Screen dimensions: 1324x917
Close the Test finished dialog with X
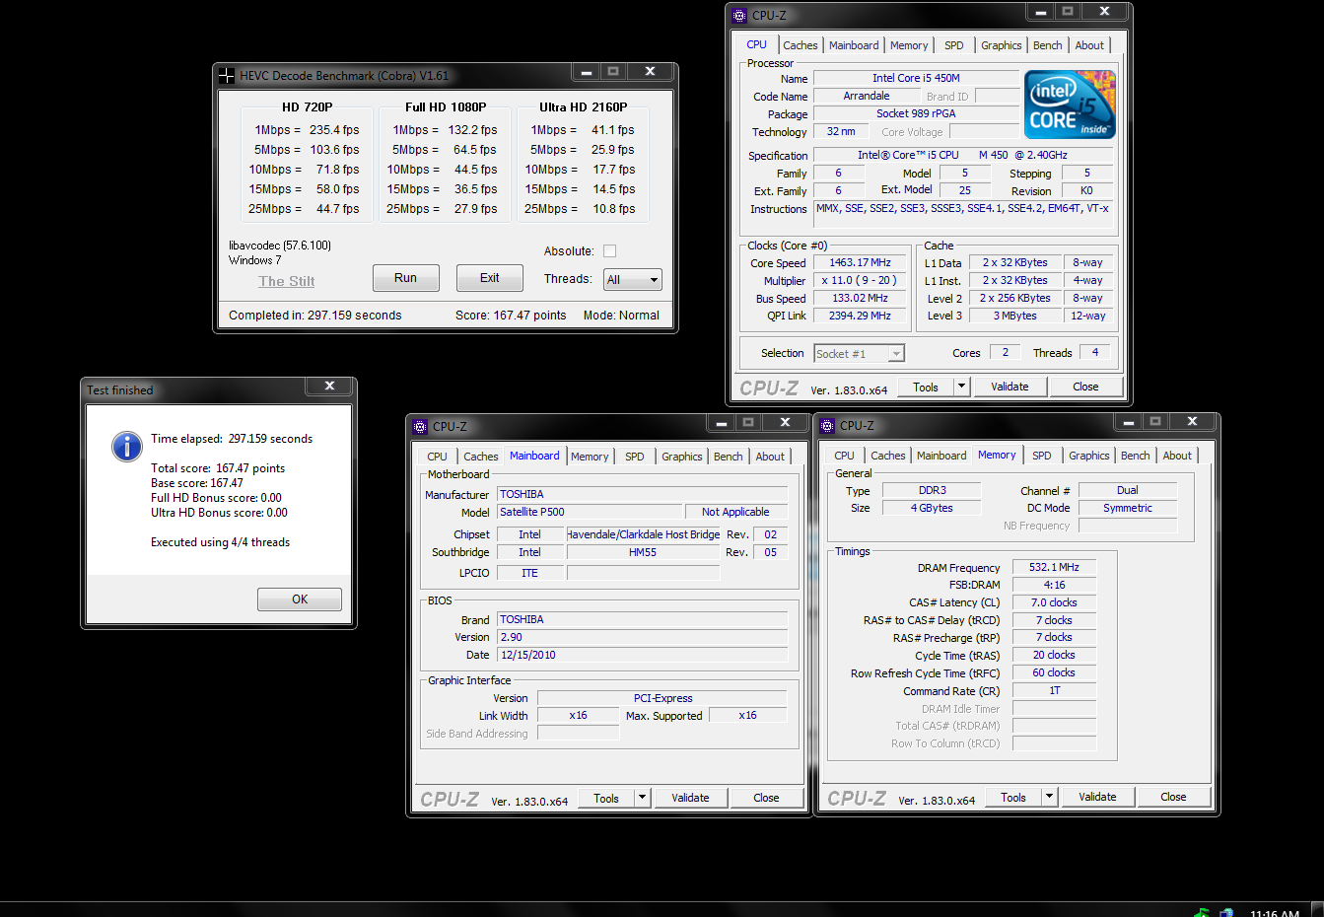coord(330,386)
